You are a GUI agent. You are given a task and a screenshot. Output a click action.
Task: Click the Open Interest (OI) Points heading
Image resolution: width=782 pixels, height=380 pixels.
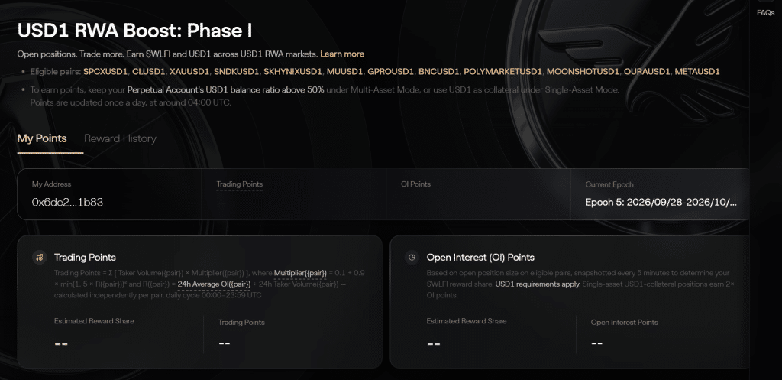(x=480, y=258)
